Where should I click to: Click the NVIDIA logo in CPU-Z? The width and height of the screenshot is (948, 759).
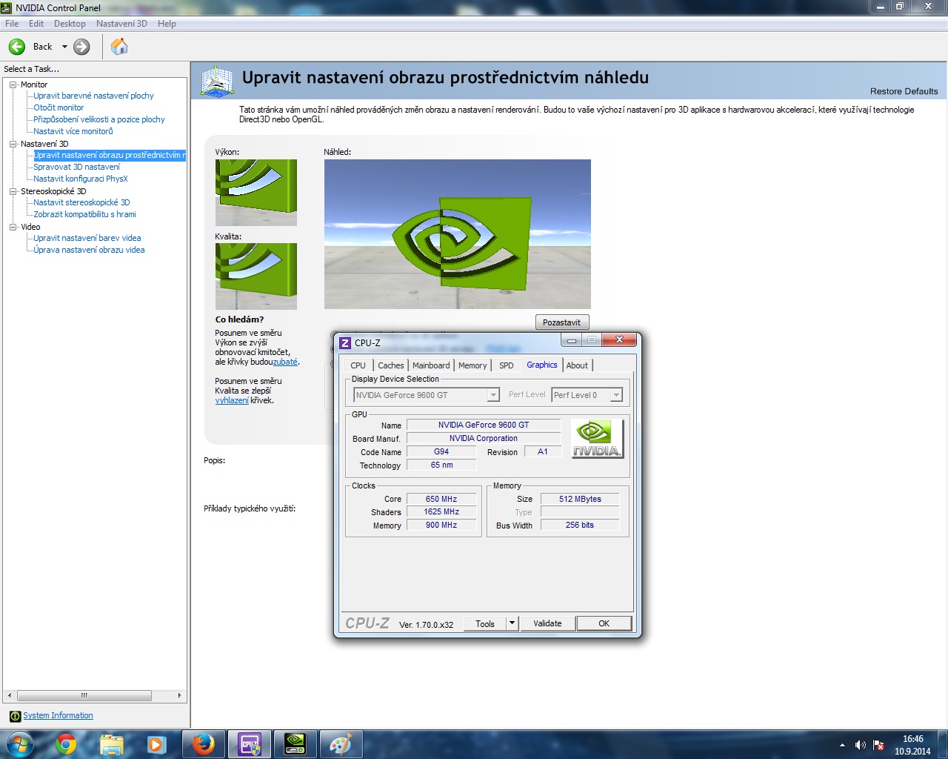(x=597, y=439)
